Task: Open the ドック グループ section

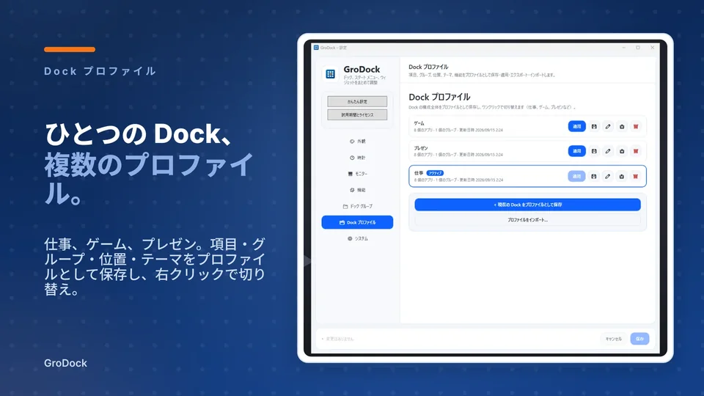Action: 357,206
